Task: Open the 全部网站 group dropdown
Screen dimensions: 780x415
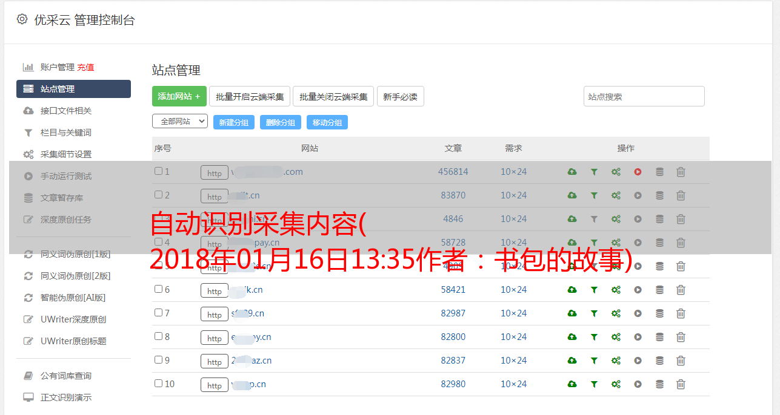Action: click(x=180, y=121)
